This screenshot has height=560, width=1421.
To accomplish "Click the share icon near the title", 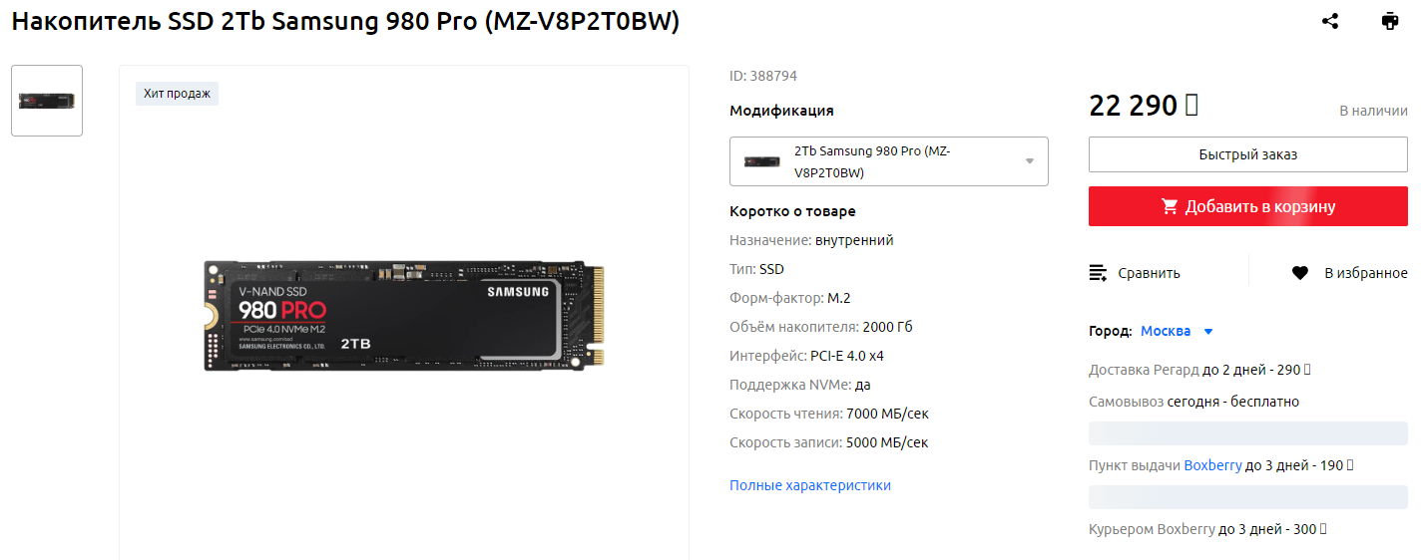I will [1330, 21].
